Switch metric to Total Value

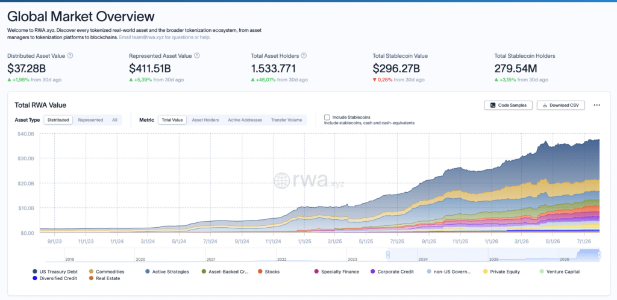pos(172,120)
